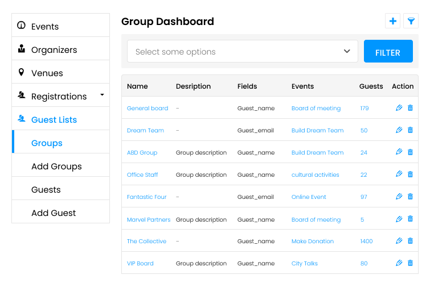Click the Venues pin icon

tap(21, 72)
